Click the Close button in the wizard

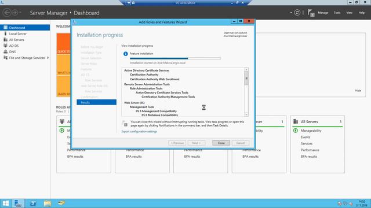click(221, 143)
